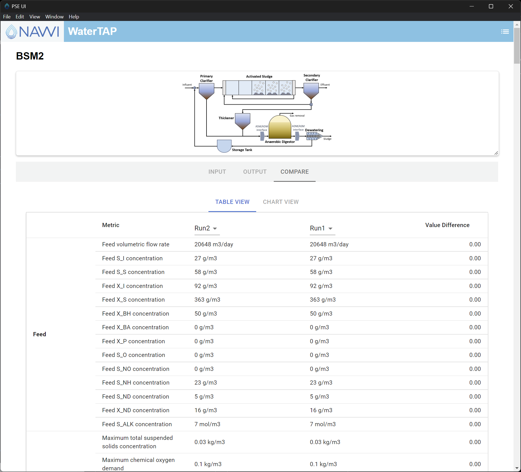Click 'Feed S_O concentration' row label
The height and width of the screenshot is (472, 521).
pos(134,355)
